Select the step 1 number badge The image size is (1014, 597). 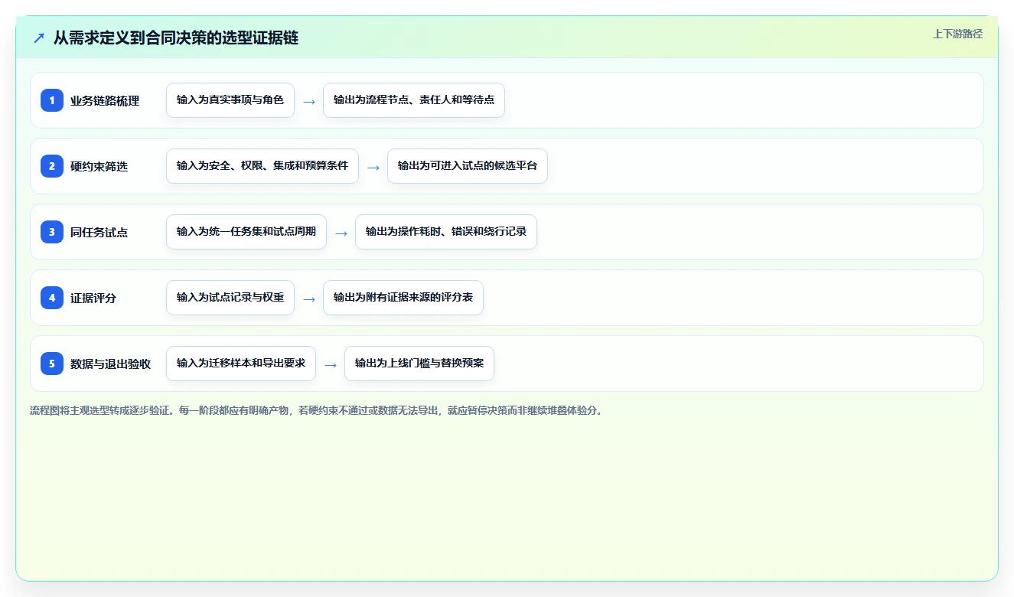click(x=52, y=100)
